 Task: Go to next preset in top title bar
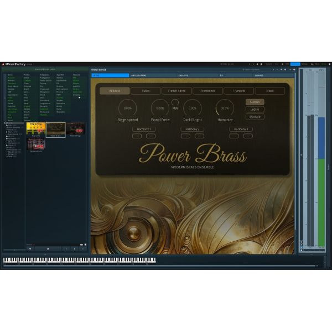(253, 64)
